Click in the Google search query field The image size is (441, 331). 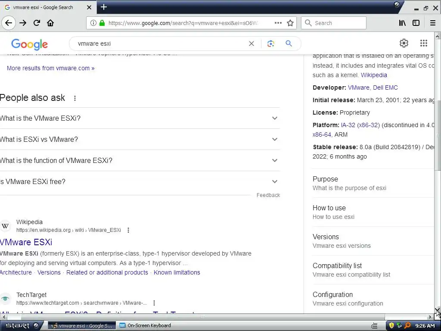(160, 44)
